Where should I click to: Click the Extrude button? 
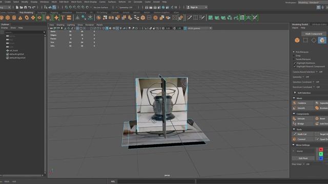(303, 119)
